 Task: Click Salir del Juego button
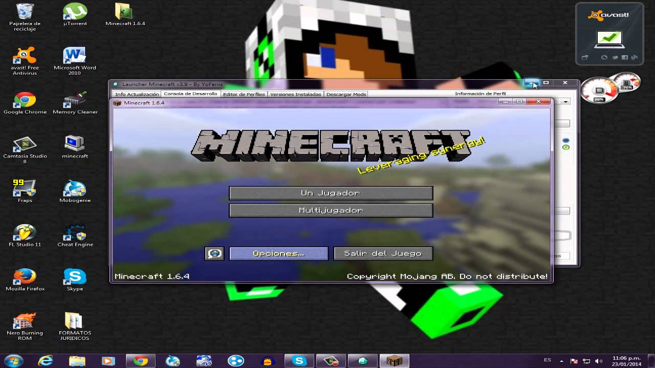(x=383, y=254)
